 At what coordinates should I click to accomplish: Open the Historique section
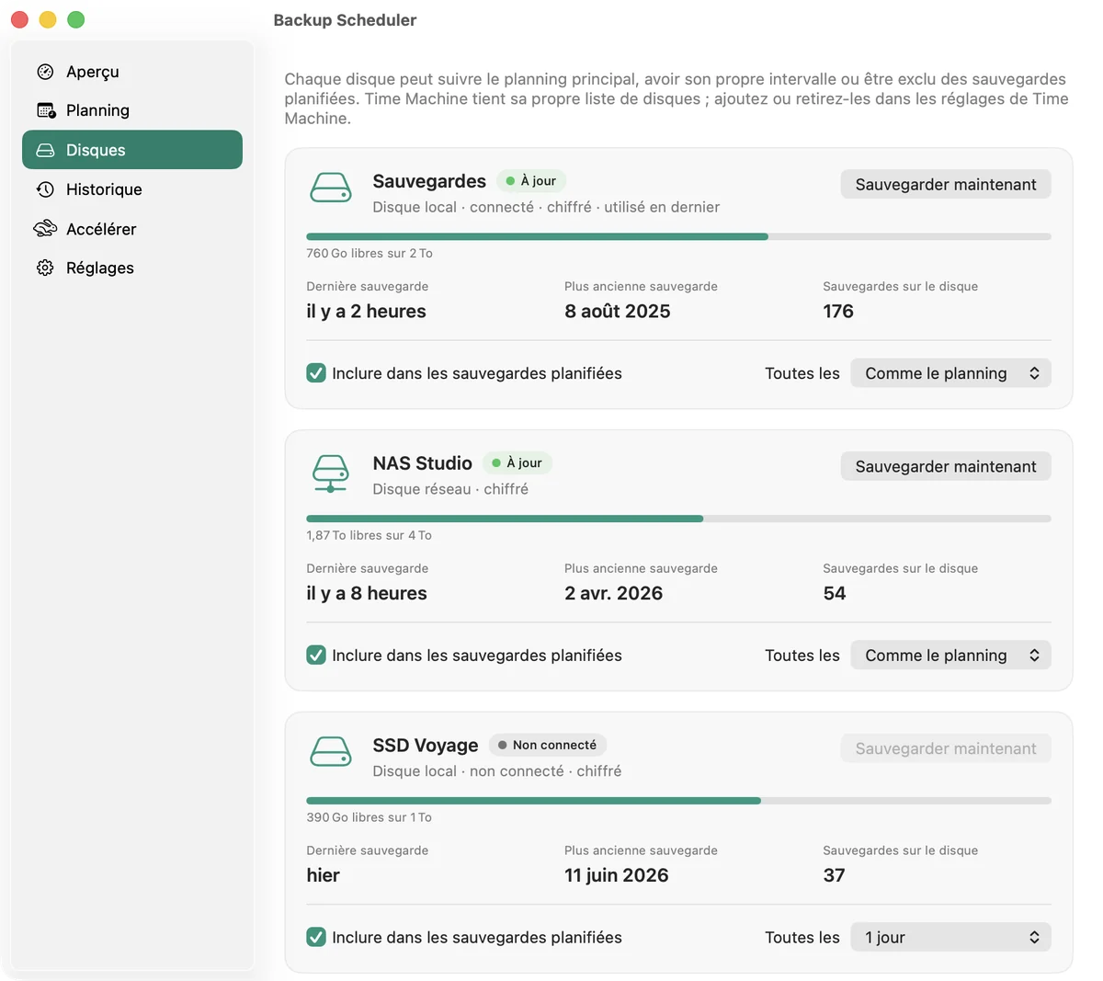132,189
